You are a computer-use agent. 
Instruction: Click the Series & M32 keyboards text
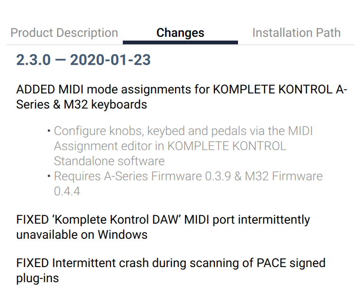click(82, 105)
